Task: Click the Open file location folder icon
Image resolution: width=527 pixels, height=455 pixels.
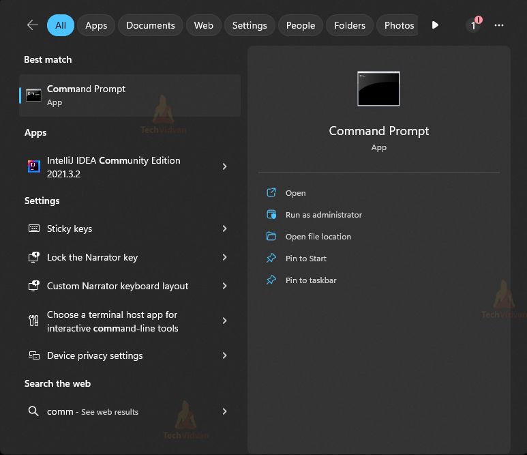Action: [271, 237]
